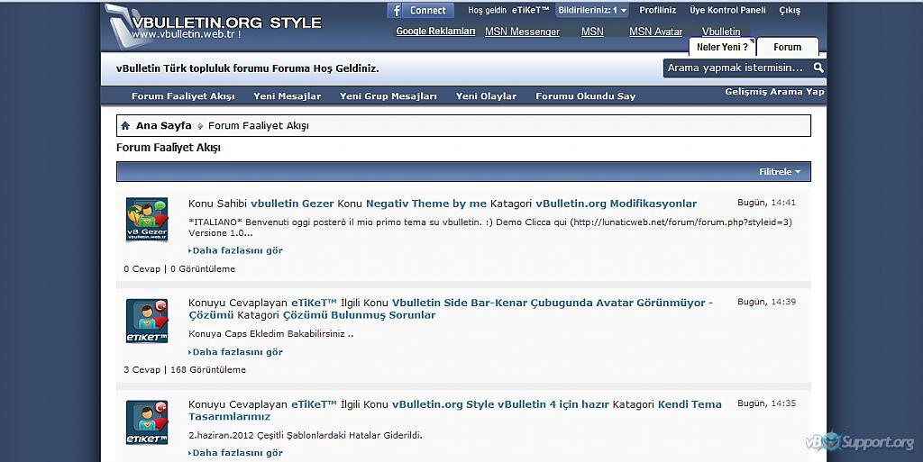
Task: Open the Negativ Theme by me thread
Action: [x=426, y=204]
